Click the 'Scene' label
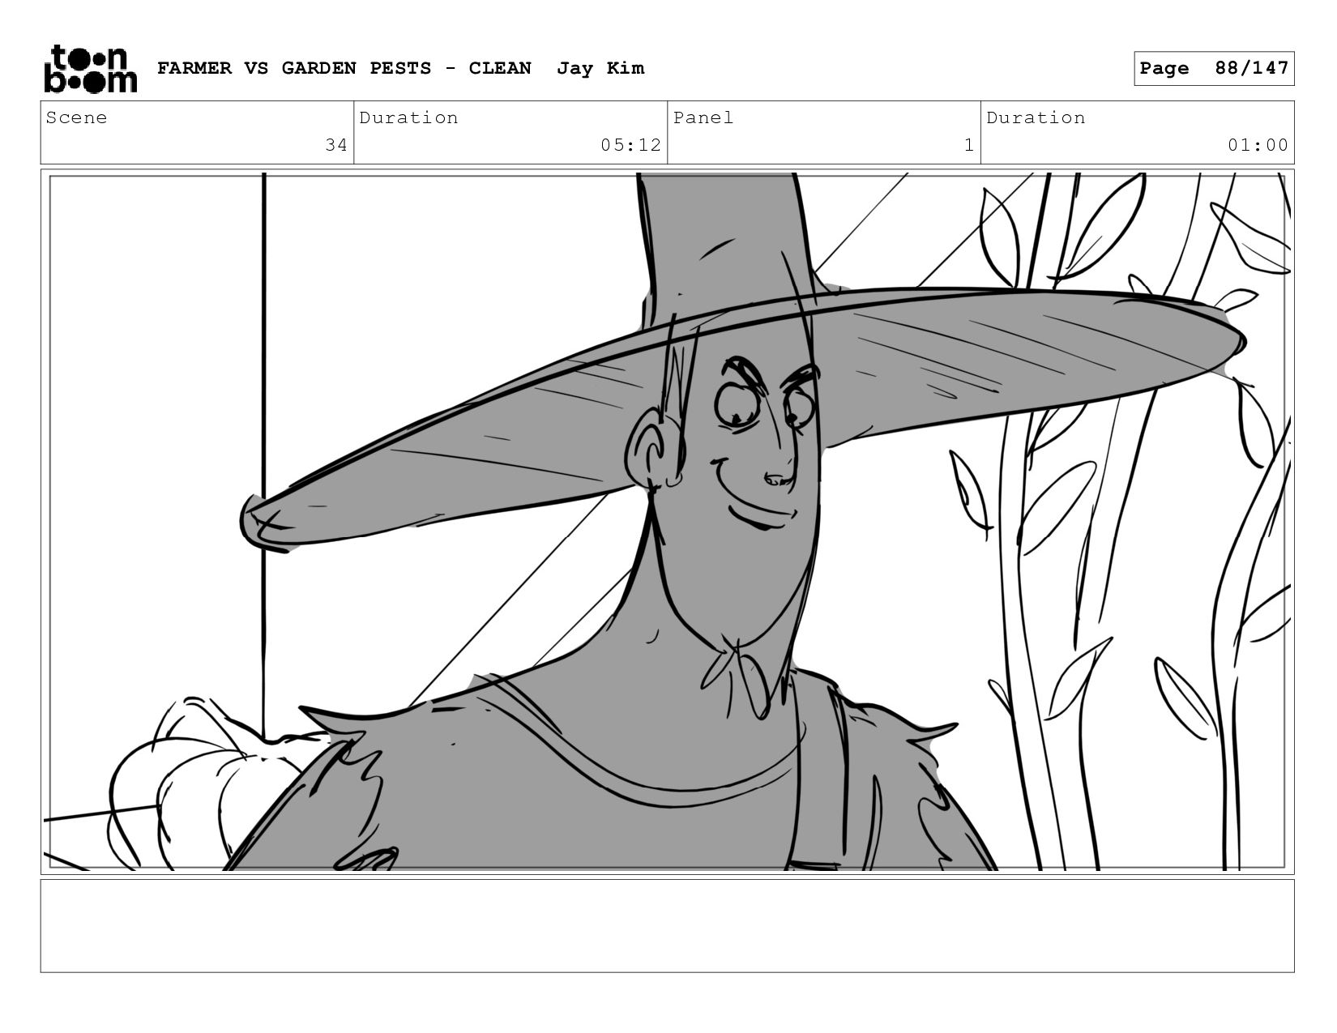This screenshot has width=1337, height=1033. 76,117
